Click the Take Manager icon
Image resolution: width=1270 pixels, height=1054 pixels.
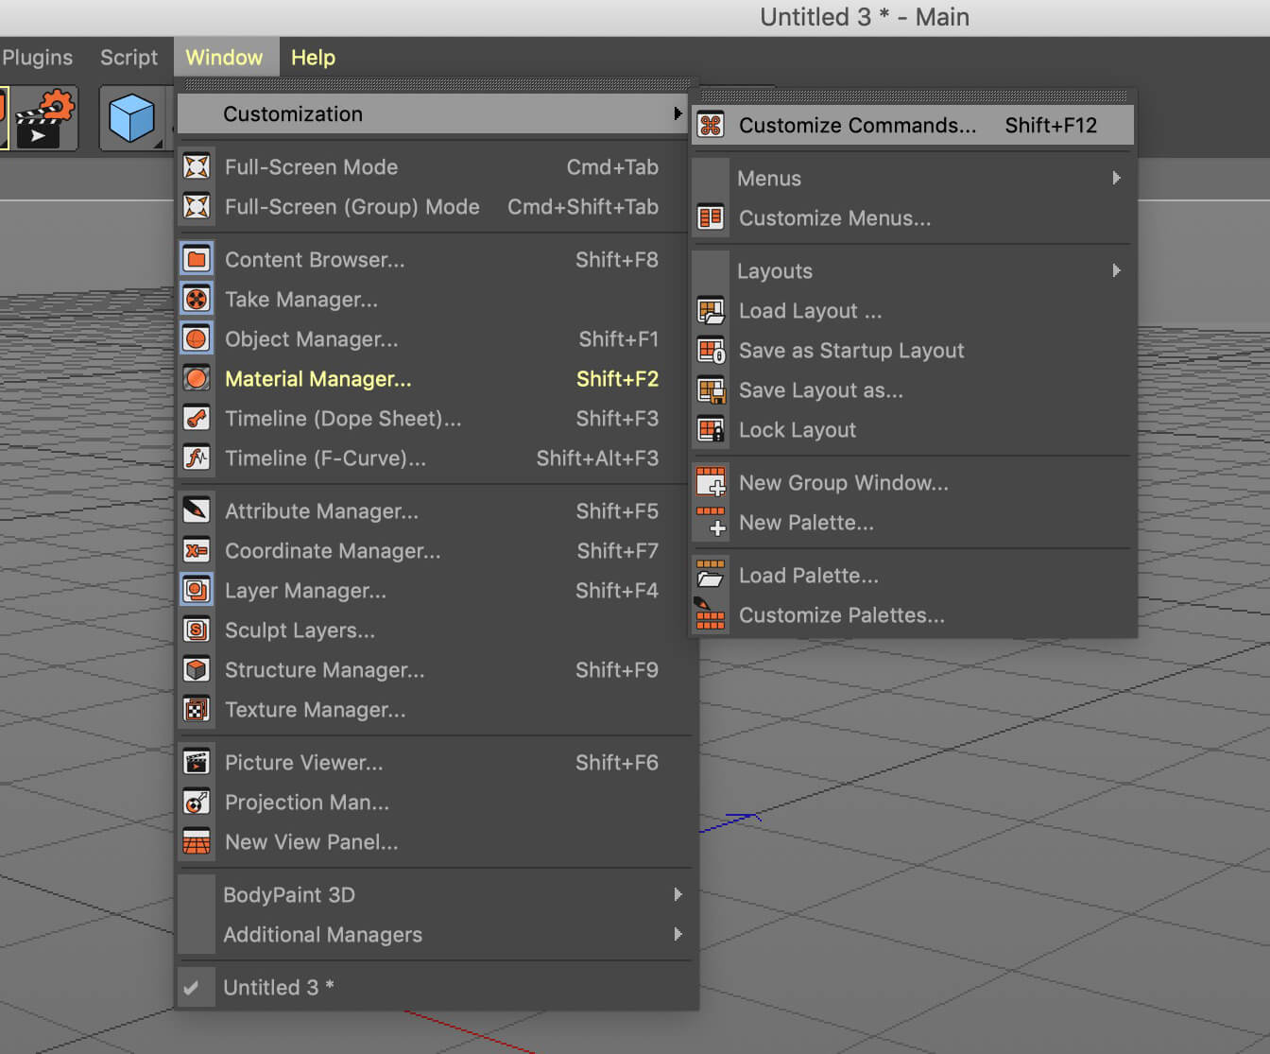(197, 300)
